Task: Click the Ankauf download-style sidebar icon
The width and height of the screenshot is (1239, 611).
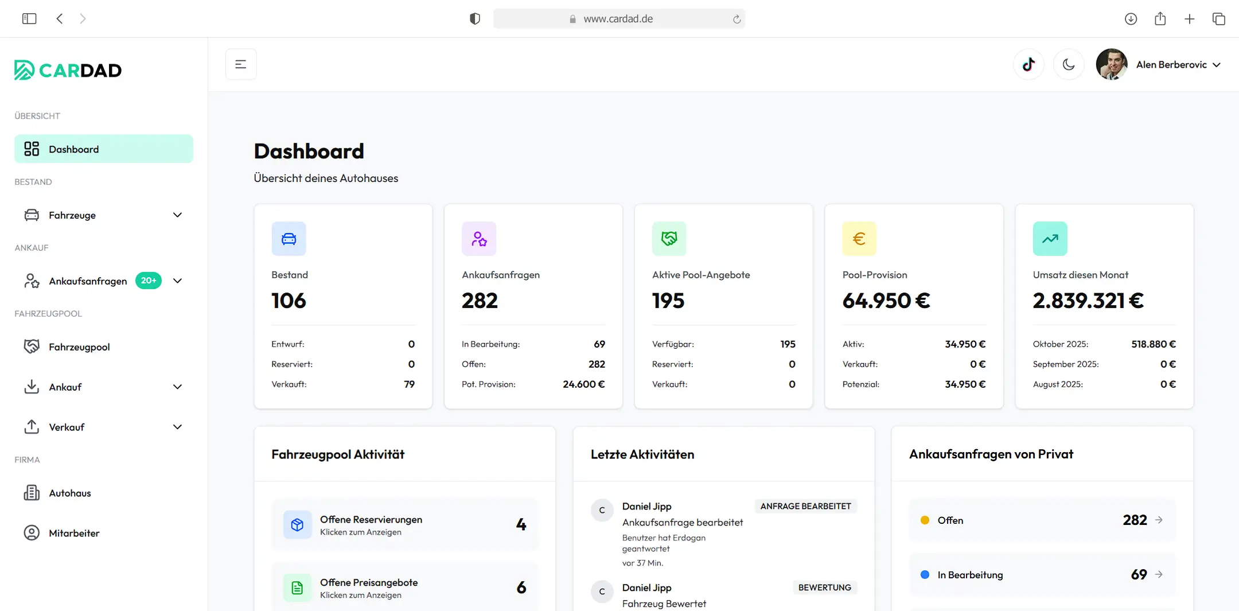Action: coord(32,387)
